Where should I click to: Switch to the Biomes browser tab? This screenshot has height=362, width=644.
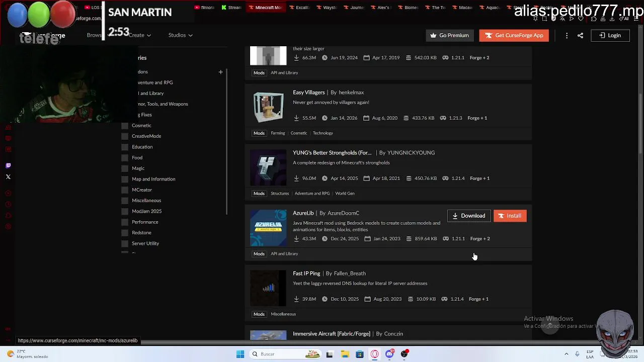tap(408, 8)
